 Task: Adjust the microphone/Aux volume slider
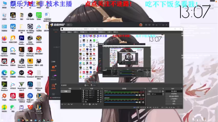pos(121,95)
